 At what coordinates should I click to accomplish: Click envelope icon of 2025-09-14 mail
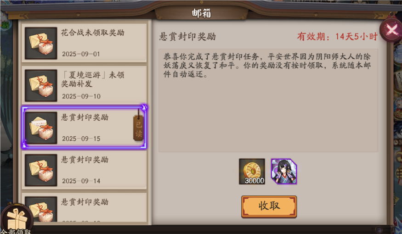tap(41, 170)
